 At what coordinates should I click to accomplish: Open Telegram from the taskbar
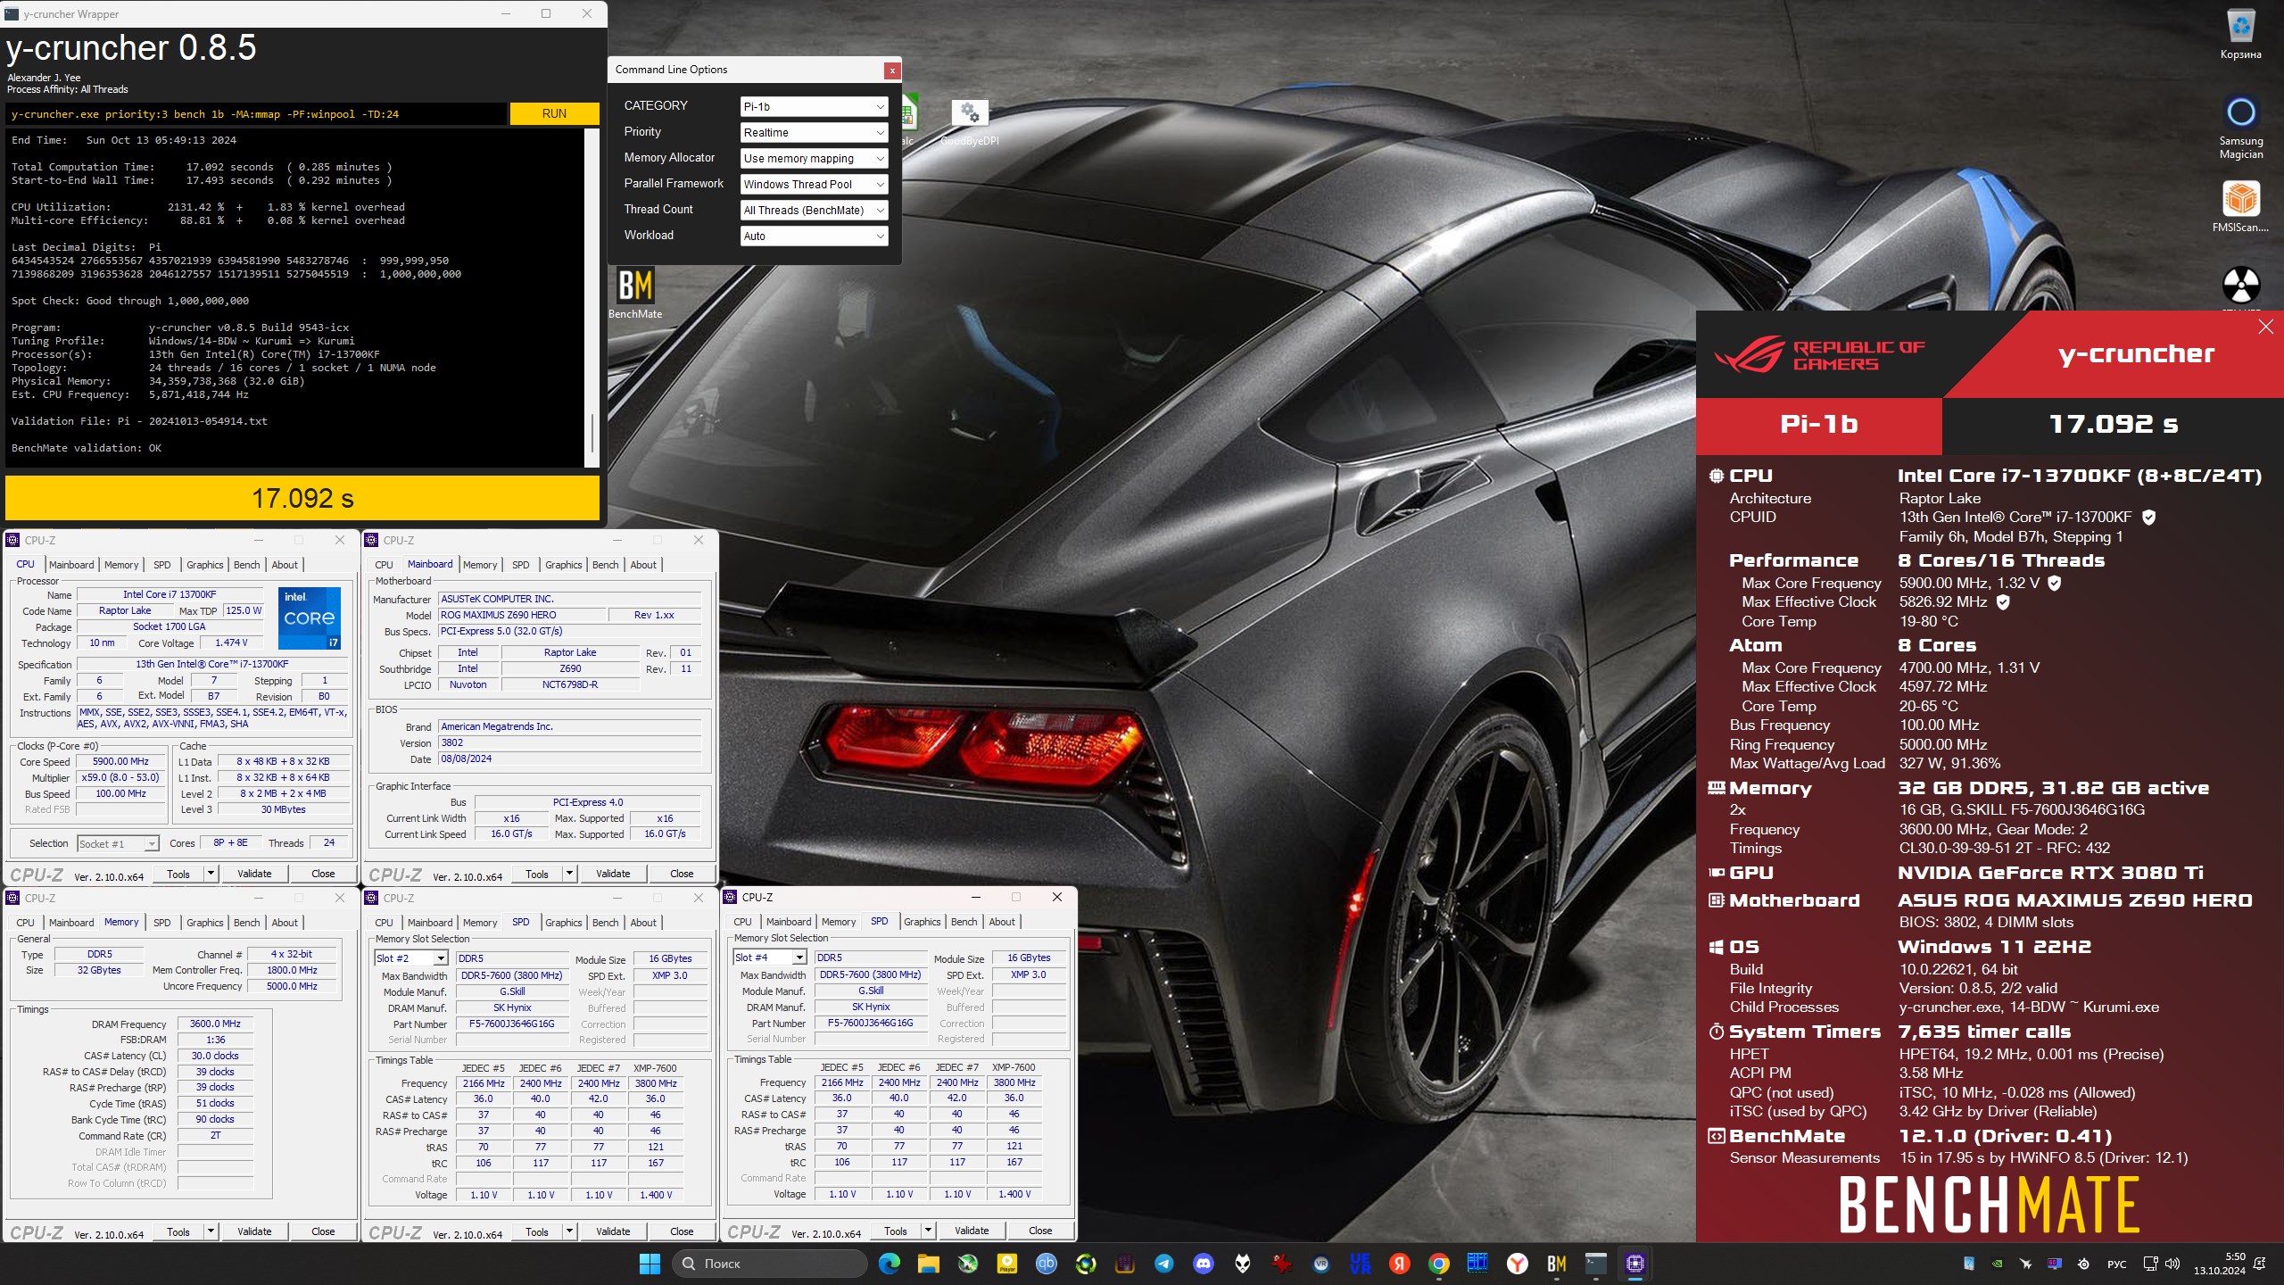[1163, 1263]
